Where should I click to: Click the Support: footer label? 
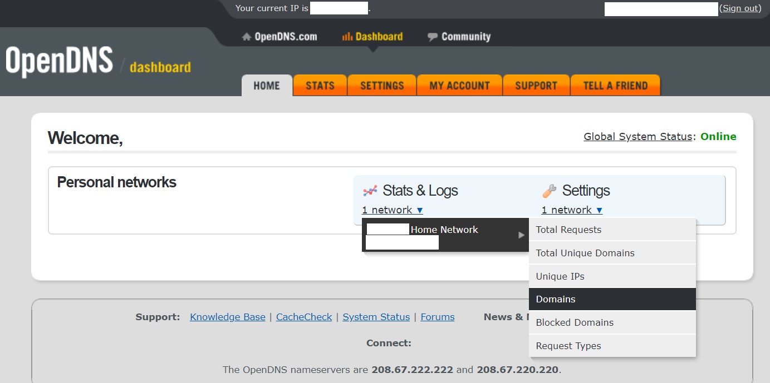[x=158, y=317]
